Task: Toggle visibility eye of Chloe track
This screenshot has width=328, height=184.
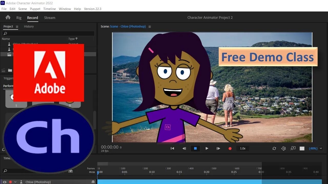Action: click(x=5, y=182)
